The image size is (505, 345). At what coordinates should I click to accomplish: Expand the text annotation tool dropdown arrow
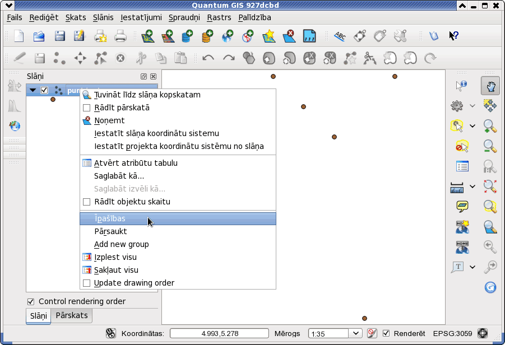(x=472, y=267)
